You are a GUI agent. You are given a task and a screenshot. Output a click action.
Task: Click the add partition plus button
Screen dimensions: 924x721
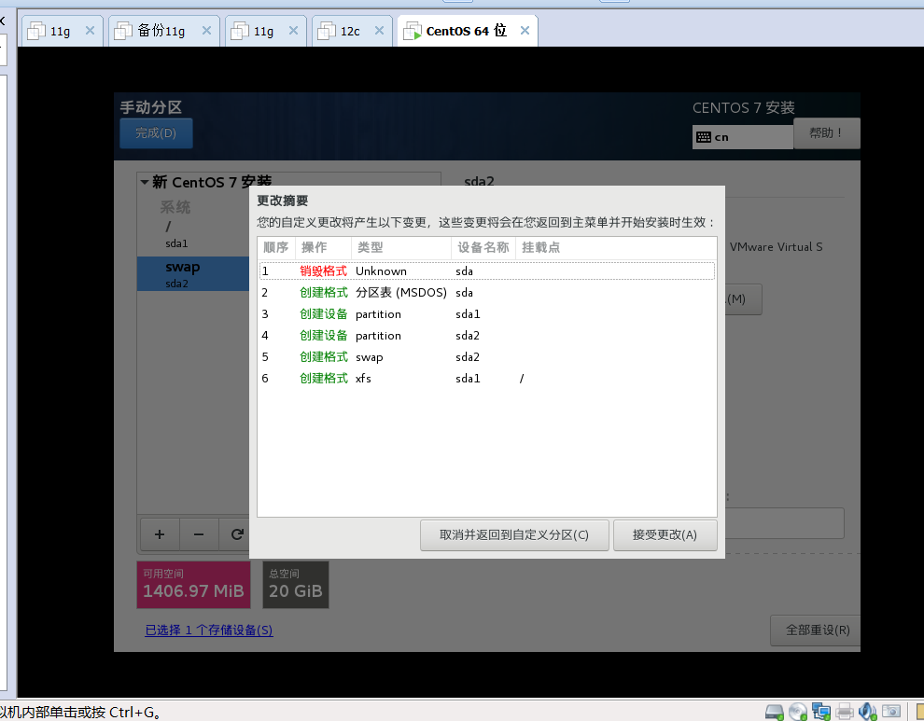click(x=160, y=534)
